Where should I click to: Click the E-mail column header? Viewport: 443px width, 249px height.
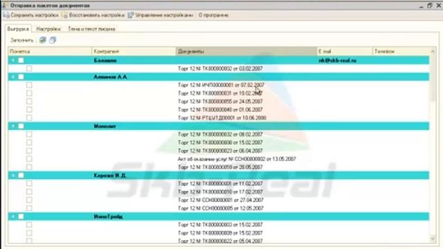pyautogui.click(x=345, y=51)
